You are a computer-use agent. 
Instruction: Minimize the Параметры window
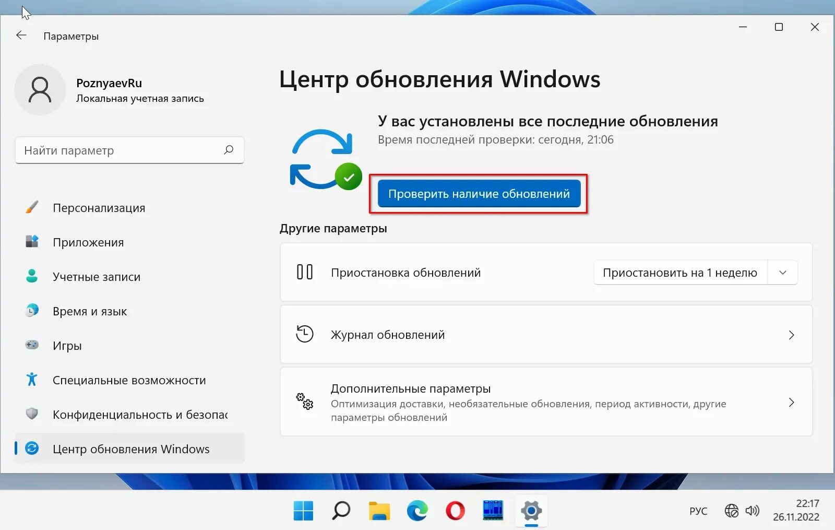[x=743, y=27]
